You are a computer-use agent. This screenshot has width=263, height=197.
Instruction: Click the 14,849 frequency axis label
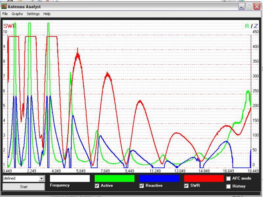[204, 171]
